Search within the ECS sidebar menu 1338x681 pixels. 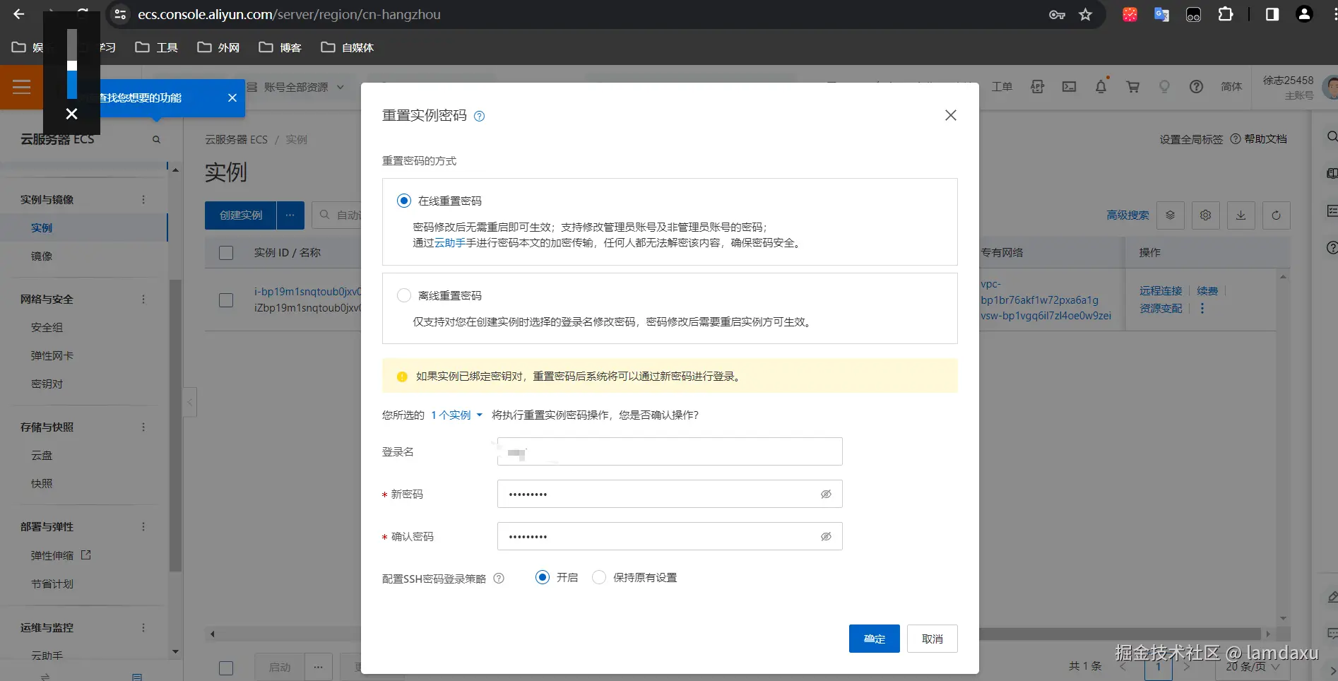click(x=156, y=140)
